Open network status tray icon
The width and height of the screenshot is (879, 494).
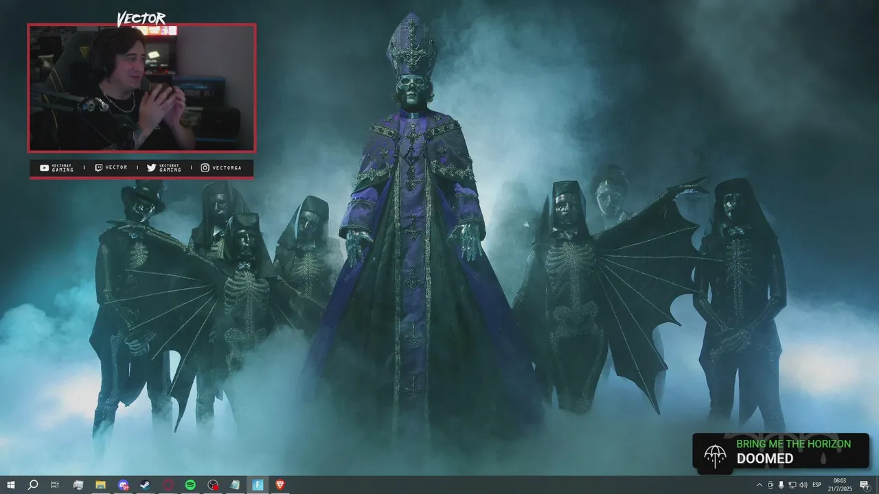pyautogui.click(x=792, y=485)
